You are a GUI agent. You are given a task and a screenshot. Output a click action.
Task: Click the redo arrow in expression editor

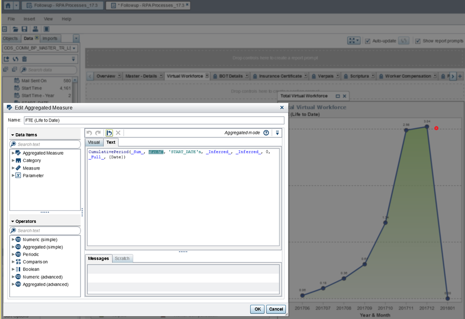coord(98,133)
